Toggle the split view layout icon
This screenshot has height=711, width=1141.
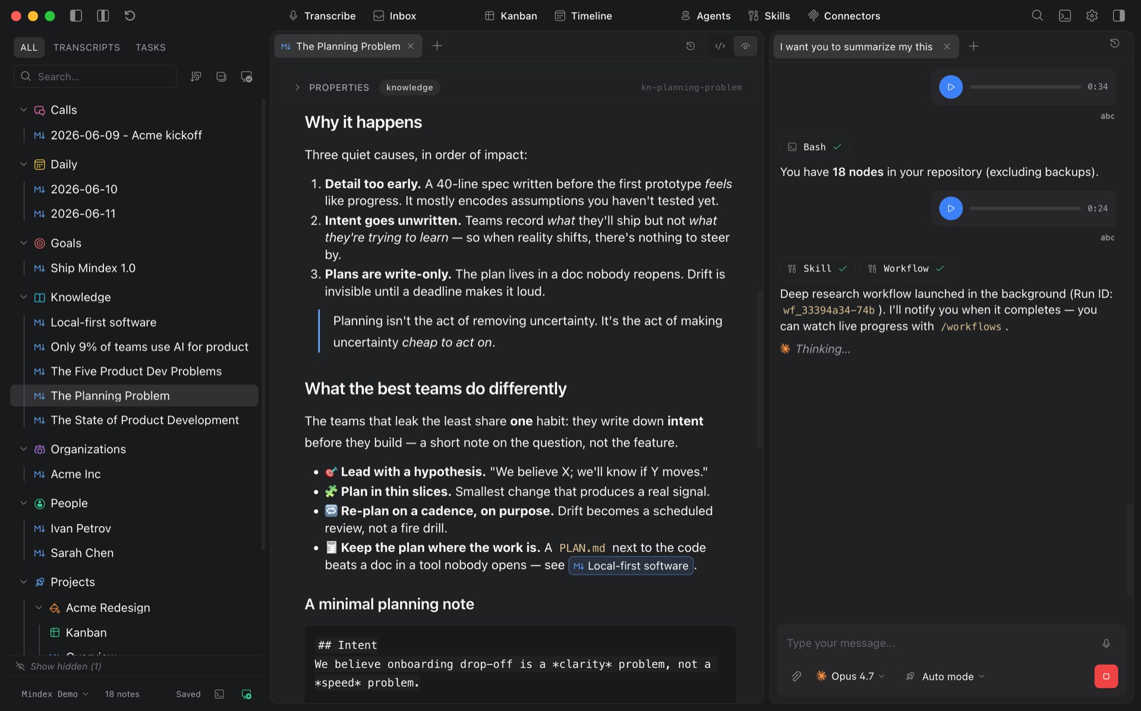[x=103, y=16]
